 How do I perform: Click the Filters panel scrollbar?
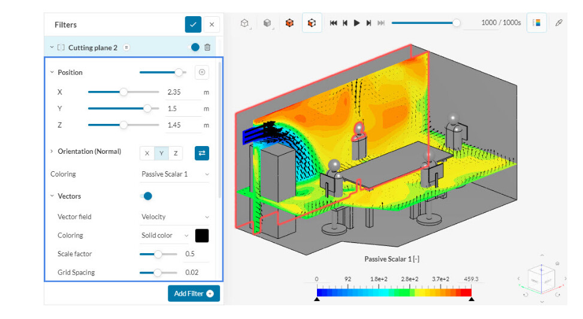click(x=220, y=130)
